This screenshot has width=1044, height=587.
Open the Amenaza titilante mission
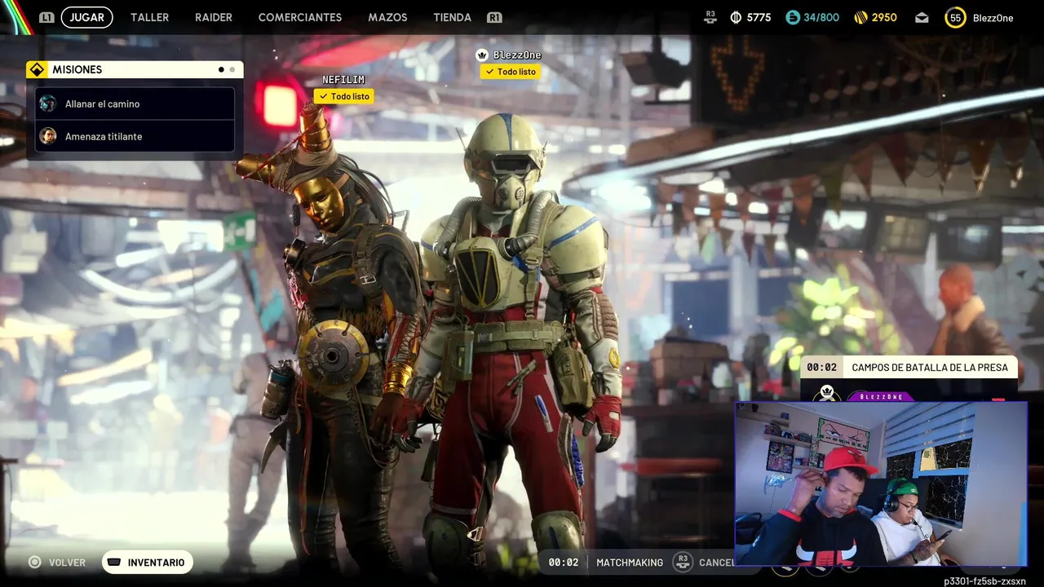coord(135,136)
